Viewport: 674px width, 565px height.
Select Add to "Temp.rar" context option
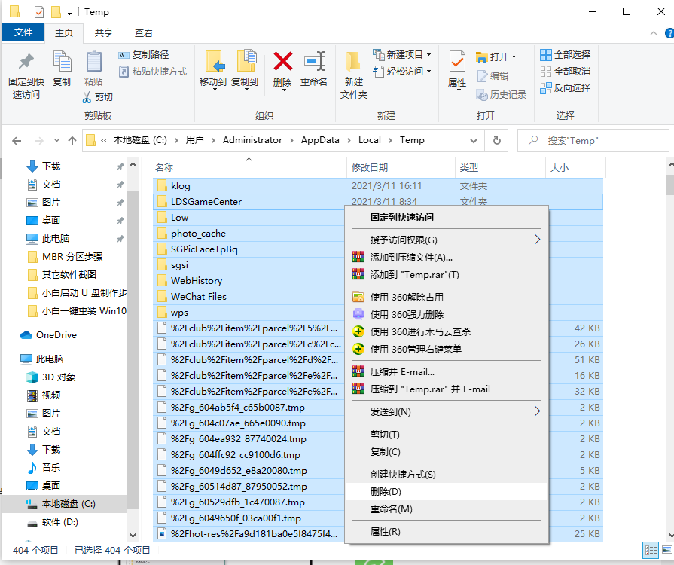tap(414, 274)
